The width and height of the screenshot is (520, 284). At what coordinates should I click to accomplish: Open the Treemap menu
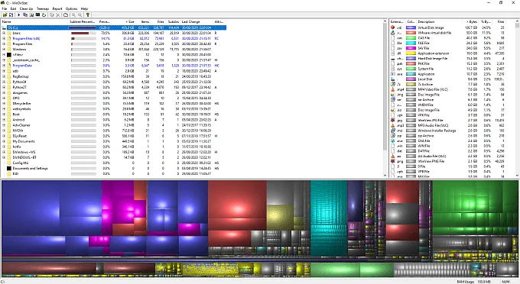(43, 8)
